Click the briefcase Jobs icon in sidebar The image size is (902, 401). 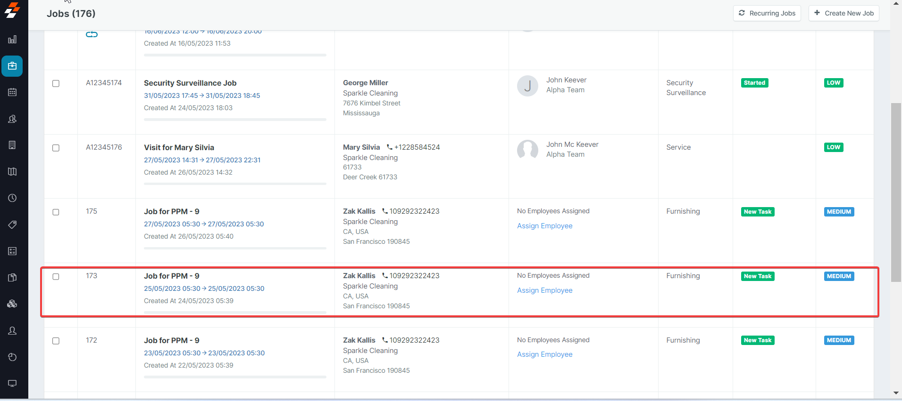12,66
